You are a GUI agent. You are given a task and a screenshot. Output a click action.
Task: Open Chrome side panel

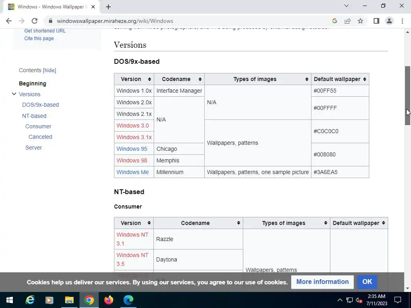pos(376,21)
